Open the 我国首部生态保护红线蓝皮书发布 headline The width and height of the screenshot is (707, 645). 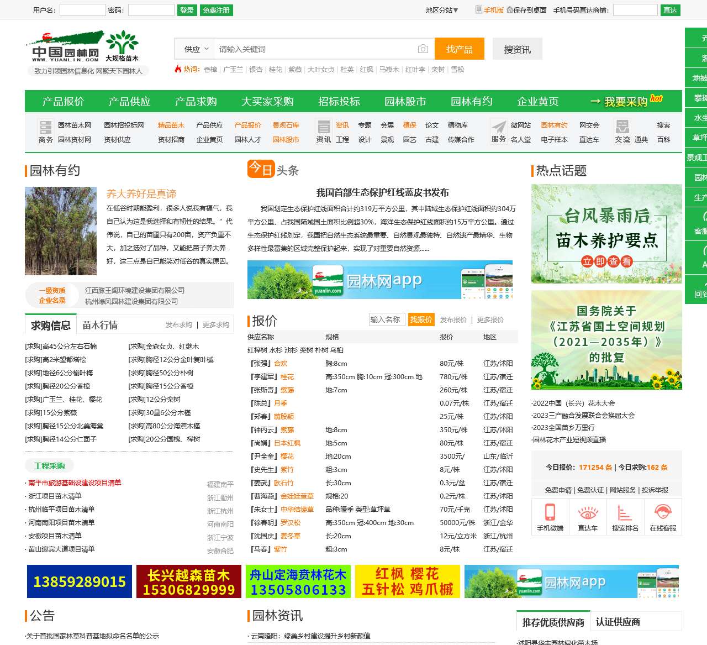[x=382, y=192]
